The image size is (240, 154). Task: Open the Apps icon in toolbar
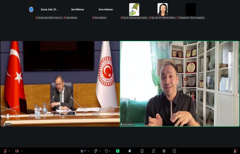click(x=154, y=151)
